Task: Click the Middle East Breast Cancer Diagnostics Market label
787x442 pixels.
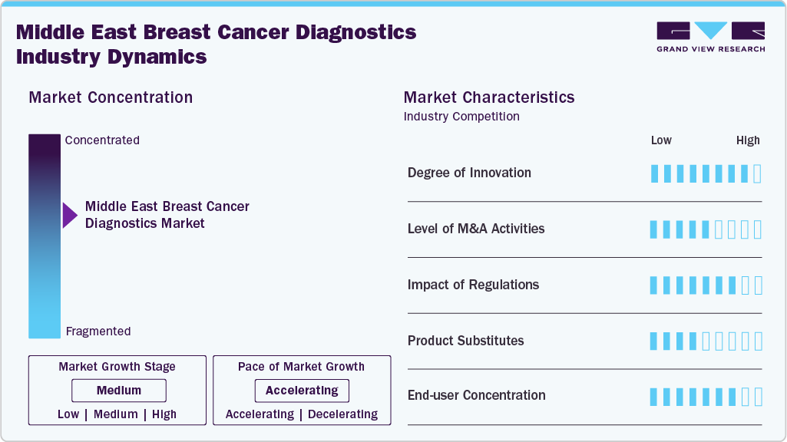Action: coord(167,215)
